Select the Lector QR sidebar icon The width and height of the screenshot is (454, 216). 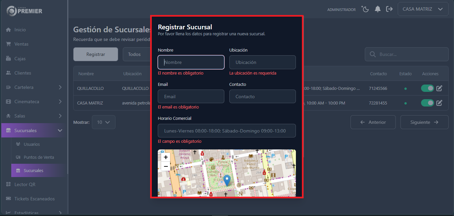pos(9,184)
